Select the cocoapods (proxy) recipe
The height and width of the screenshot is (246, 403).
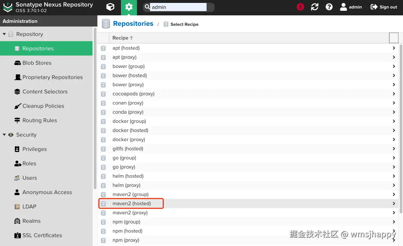[248, 94]
